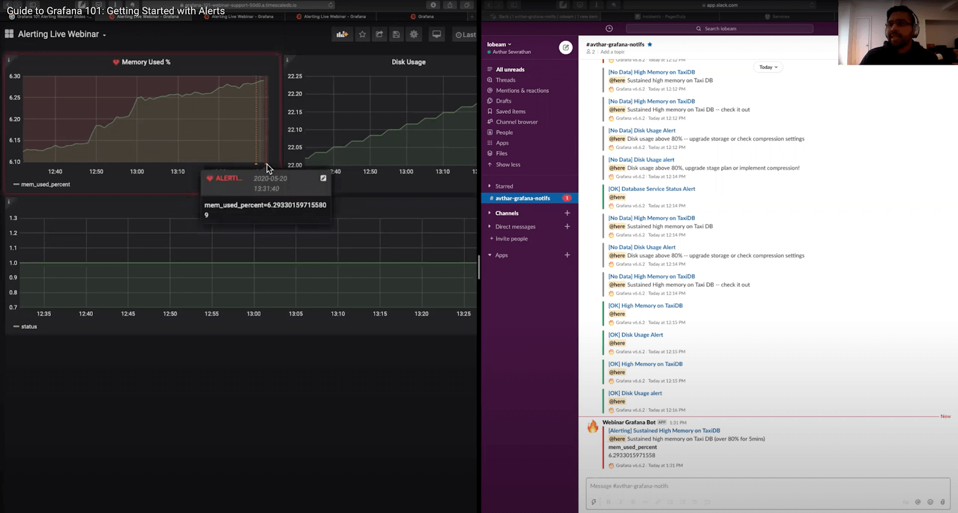The width and height of the screenshot is (958, 513).
Task: Toggle the mem_used_percent legend series
Action: coord(46,184)
